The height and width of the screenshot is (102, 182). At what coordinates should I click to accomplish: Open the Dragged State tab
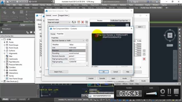point(63,15)
